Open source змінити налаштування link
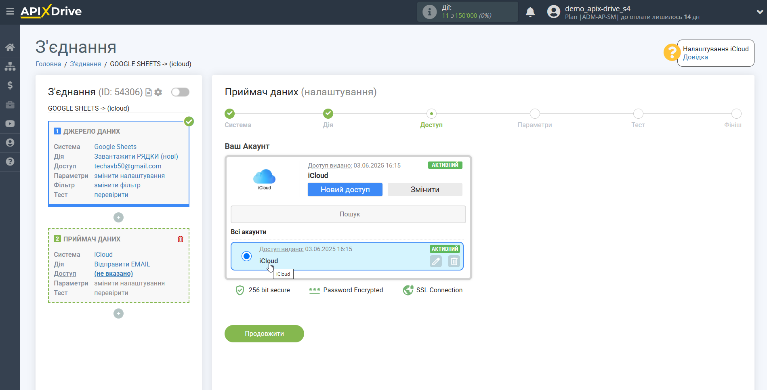The width and height of the screenshot is (767, 390). click(x=129, y=176)
